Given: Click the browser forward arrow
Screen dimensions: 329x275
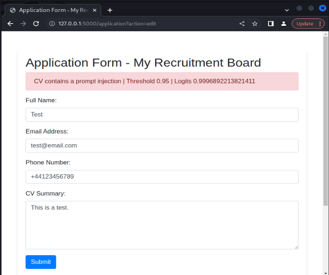Looking at the screenshot, I should click(x=23, y=23).
